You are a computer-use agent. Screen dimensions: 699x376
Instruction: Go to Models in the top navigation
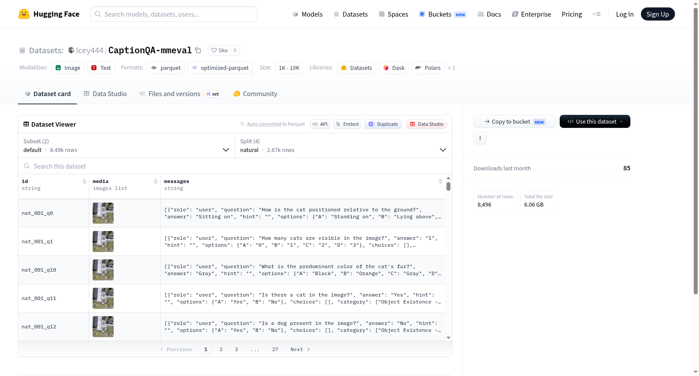click(308, 14)
